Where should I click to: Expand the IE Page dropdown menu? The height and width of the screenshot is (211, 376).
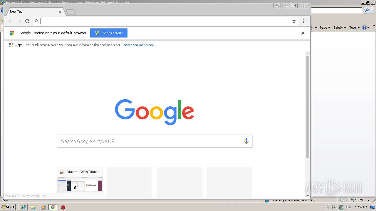click(x=325, y=28)
